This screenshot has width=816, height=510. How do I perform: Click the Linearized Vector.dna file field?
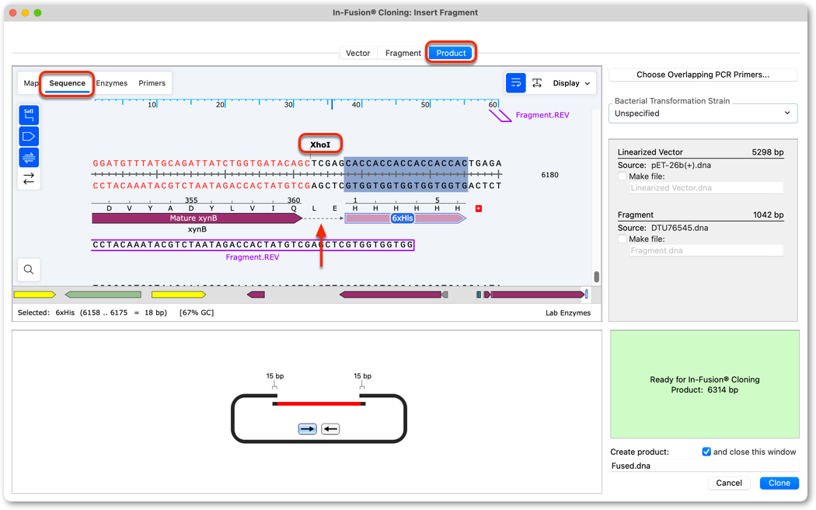coord(706,188)
